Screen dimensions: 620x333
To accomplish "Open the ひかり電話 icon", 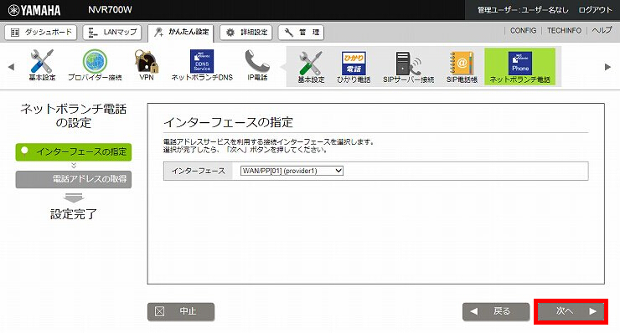I will tap(354, 67).
